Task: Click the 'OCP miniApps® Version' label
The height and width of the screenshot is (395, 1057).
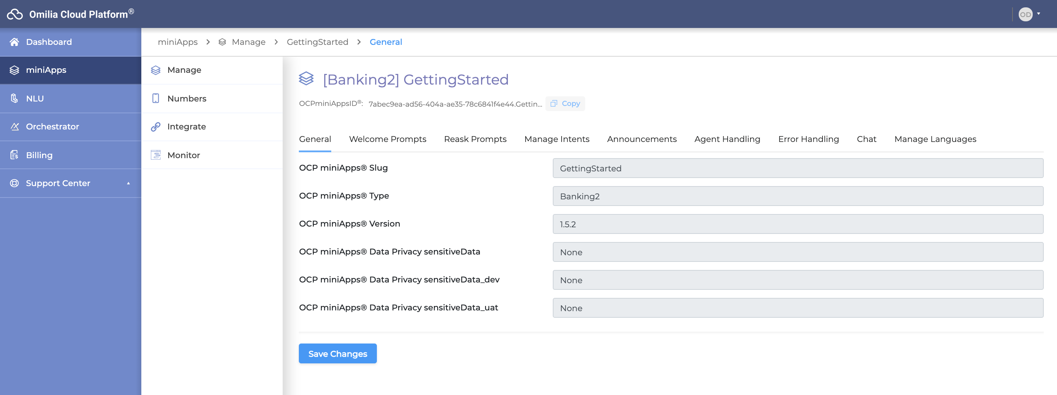Action: coord(349,224)
